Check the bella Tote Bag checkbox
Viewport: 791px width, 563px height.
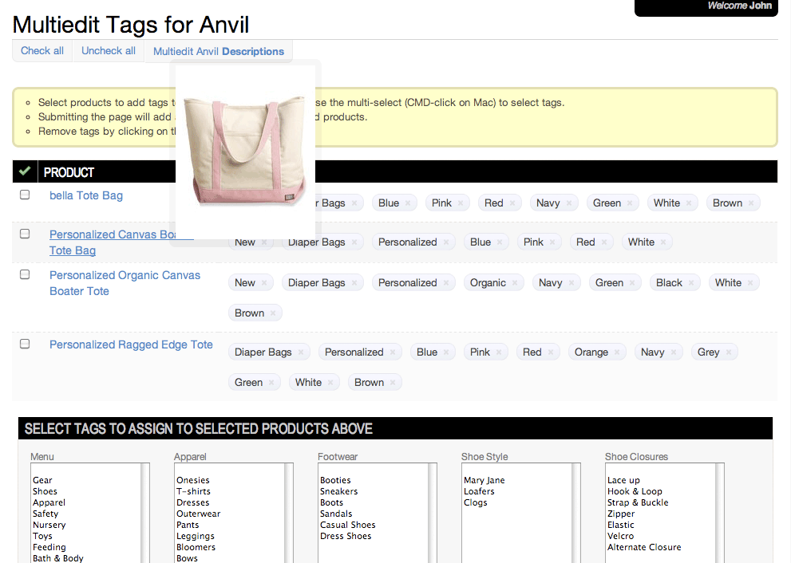pos(25,195)
